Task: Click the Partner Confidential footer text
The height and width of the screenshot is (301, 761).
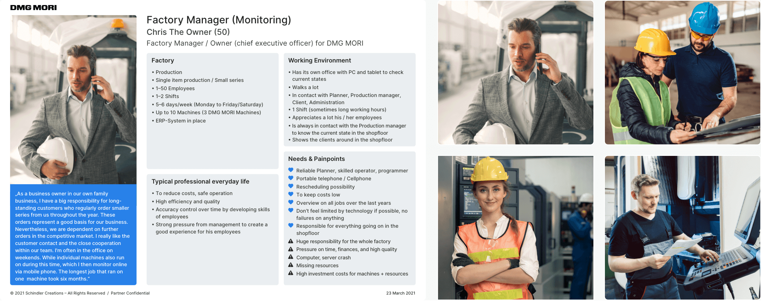Action: (x=130, y=293)
